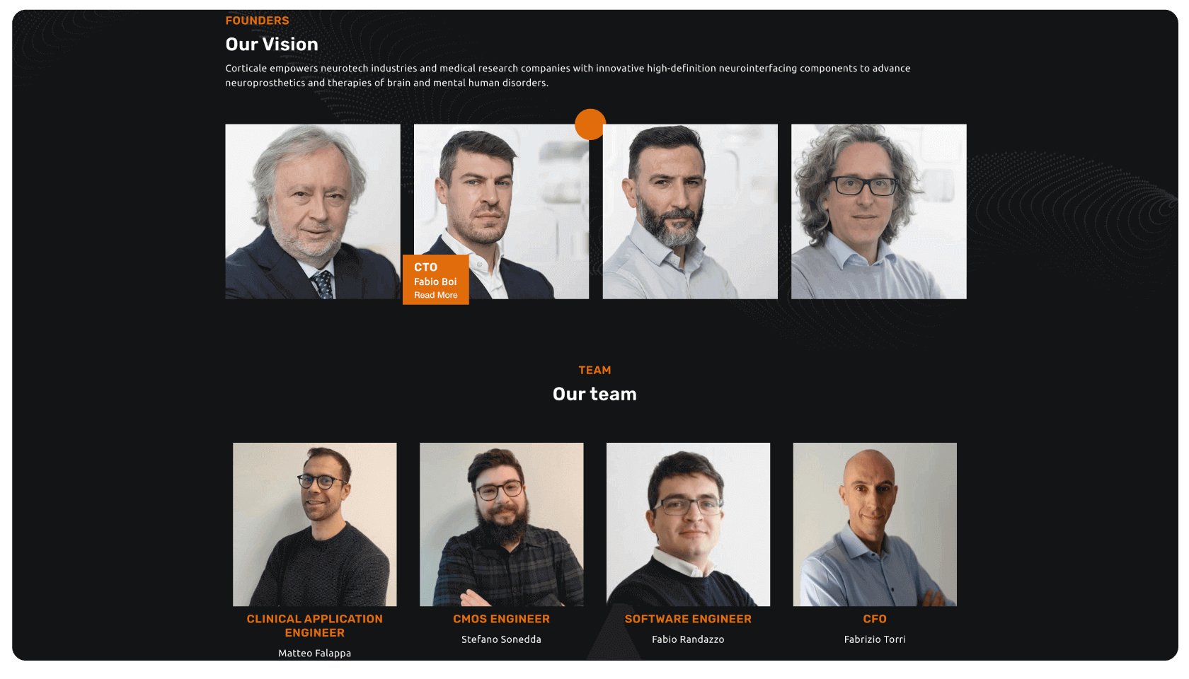The height and width of the screenshot is (679, 1189).
Task: Select the white-haired founder's portrait in suit
Action: (x=313, y=211)
